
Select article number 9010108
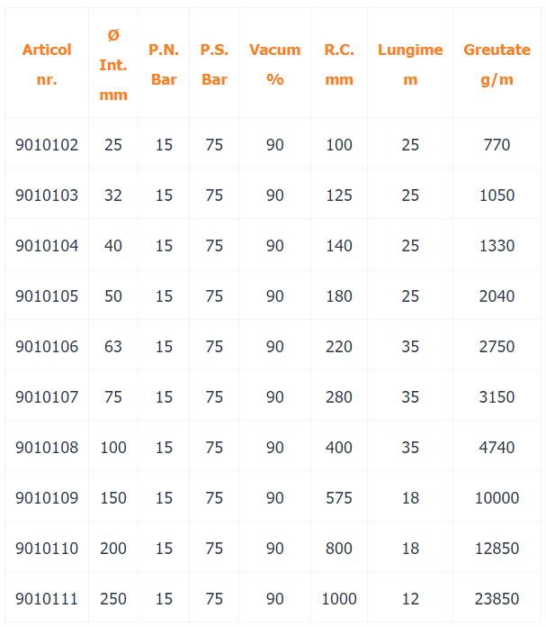click(x=47, y=448)
